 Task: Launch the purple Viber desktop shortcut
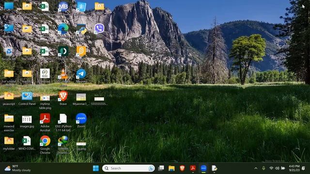coord(99,29)
